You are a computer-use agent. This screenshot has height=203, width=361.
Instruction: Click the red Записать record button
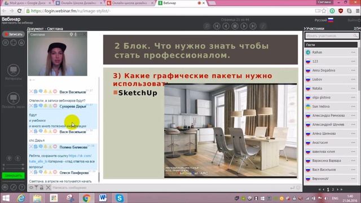(x=14, y=34)
